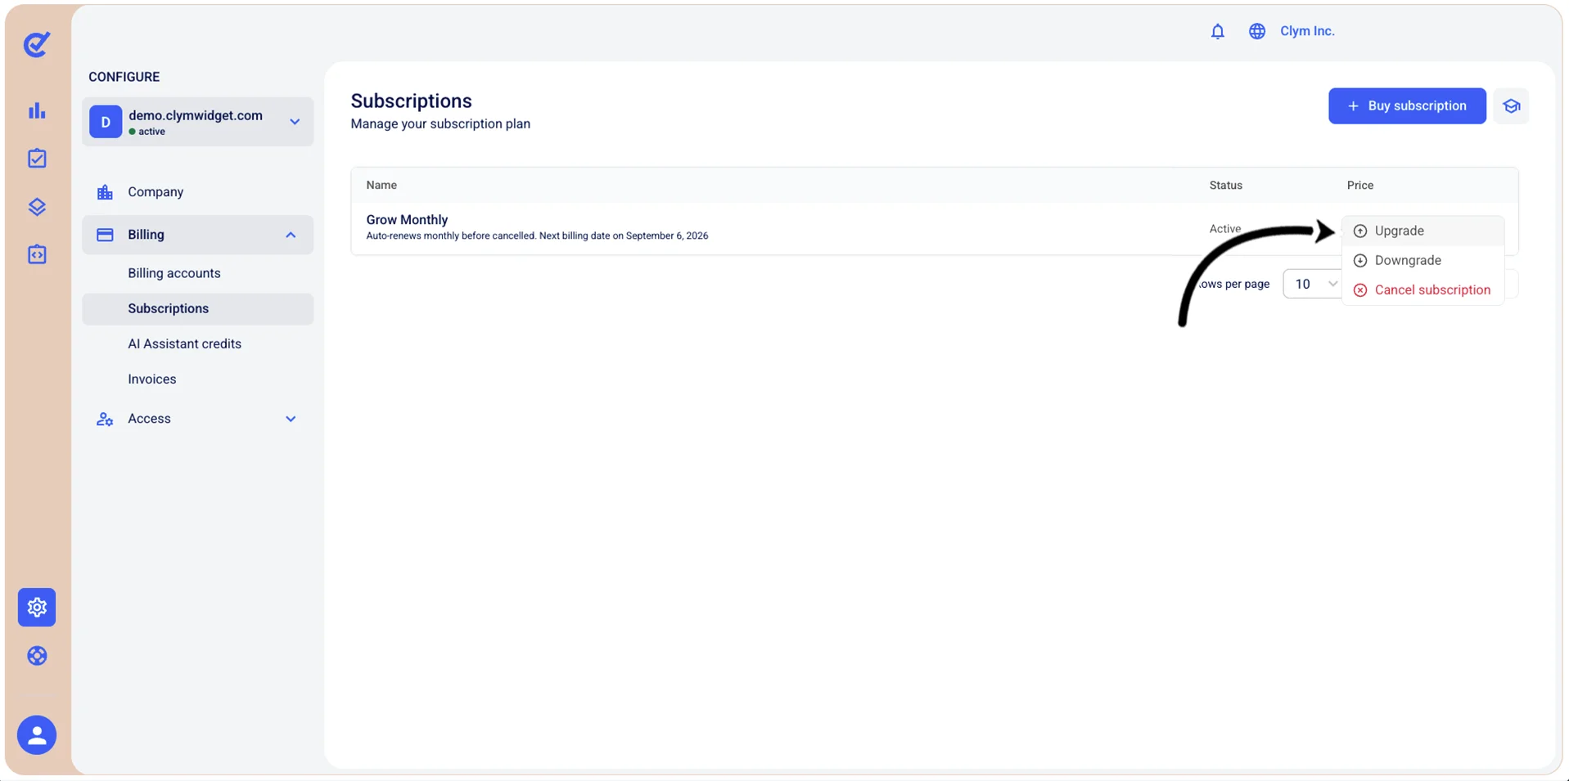The image size is (1569, 781).
Task: Open the analytics bar chart icon
Action: pyautogui.click(x=37, y=110)
